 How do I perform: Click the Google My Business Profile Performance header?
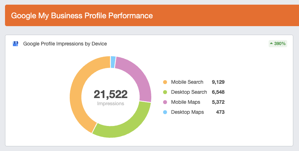coord(82,16)
